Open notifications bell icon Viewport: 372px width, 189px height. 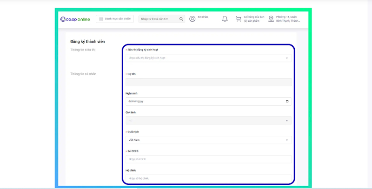click(x=225, y=19)
